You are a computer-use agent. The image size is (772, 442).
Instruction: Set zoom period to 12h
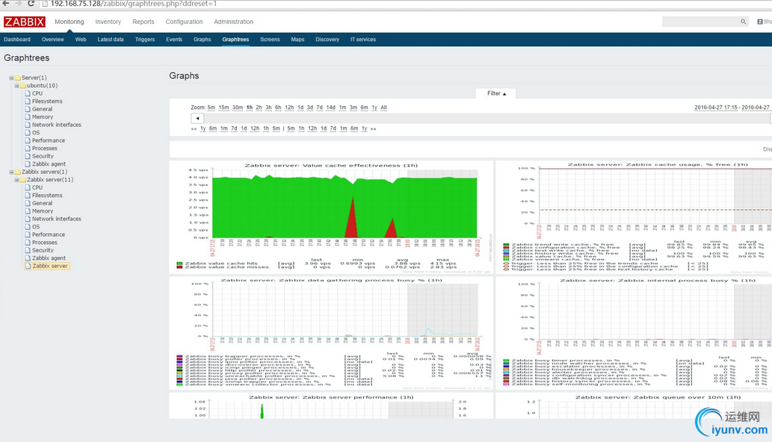[x=289, y=108]
